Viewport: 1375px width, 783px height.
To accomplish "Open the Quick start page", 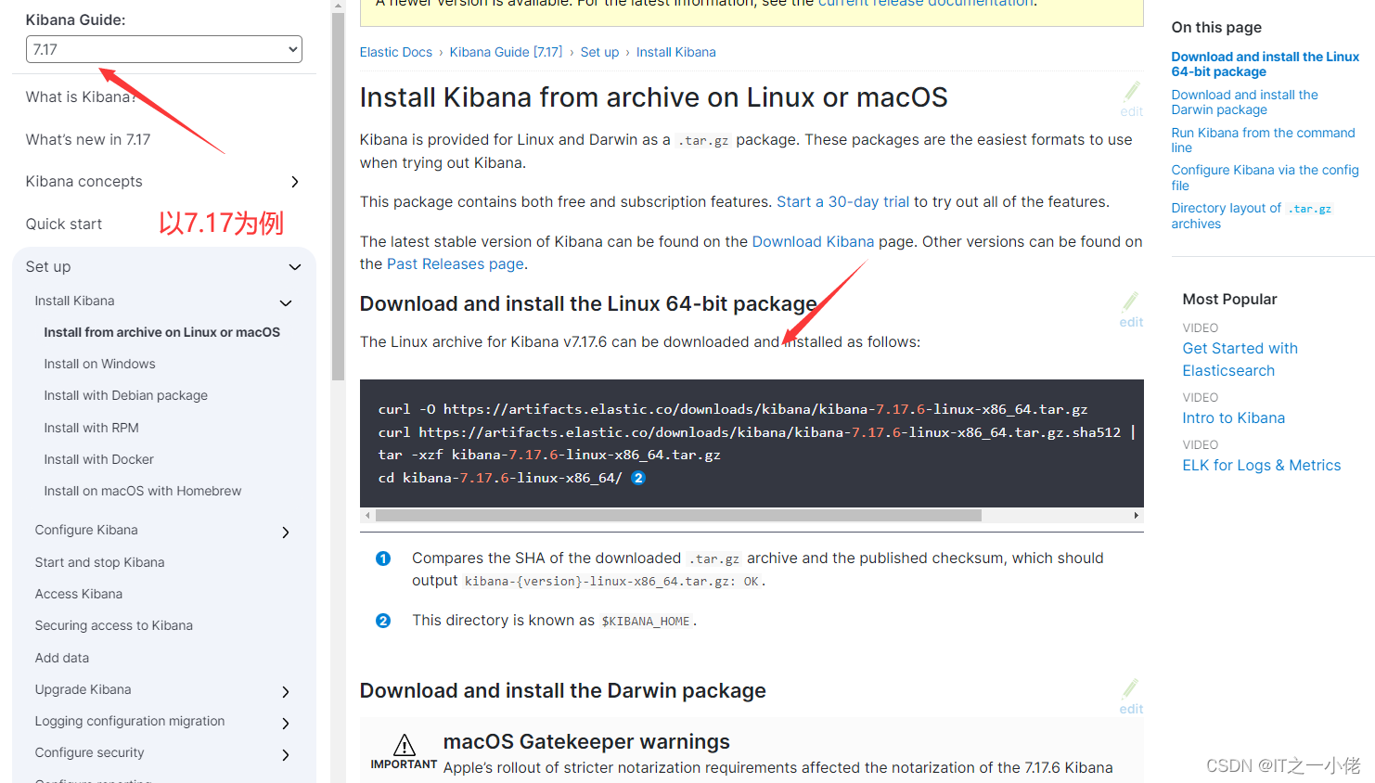I will click(64, 224).
